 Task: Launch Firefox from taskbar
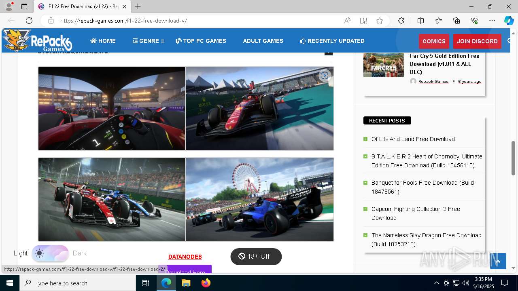pos(206,283)
